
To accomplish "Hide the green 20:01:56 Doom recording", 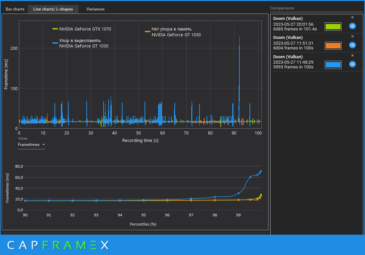I will tap(352, 26).
